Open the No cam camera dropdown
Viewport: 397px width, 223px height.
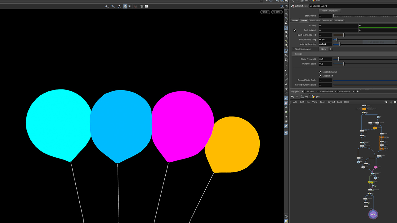277,12
